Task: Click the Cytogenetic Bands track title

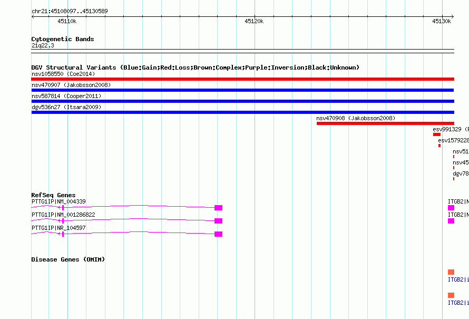Action: click(x=63, y=39)
